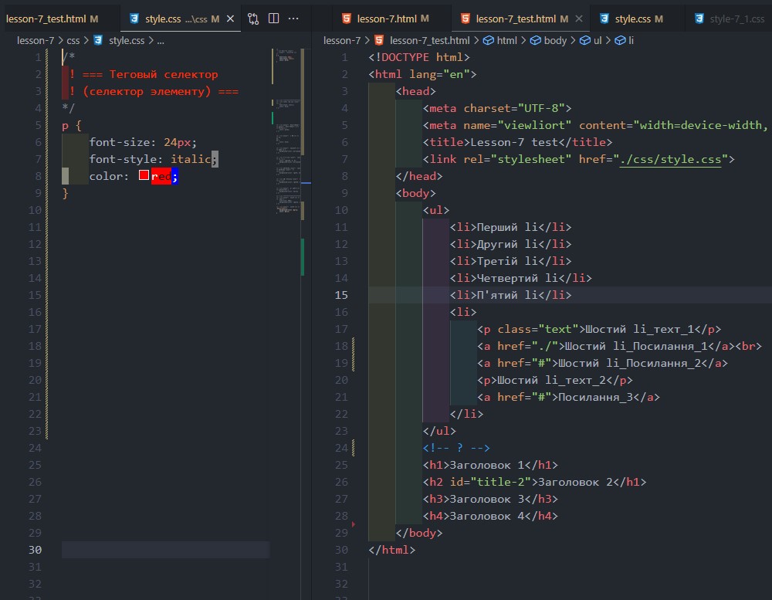Viewport: 772px width, 600px height.
Task: Open the ./css/style.css stylesheet link
Action: 670,159
